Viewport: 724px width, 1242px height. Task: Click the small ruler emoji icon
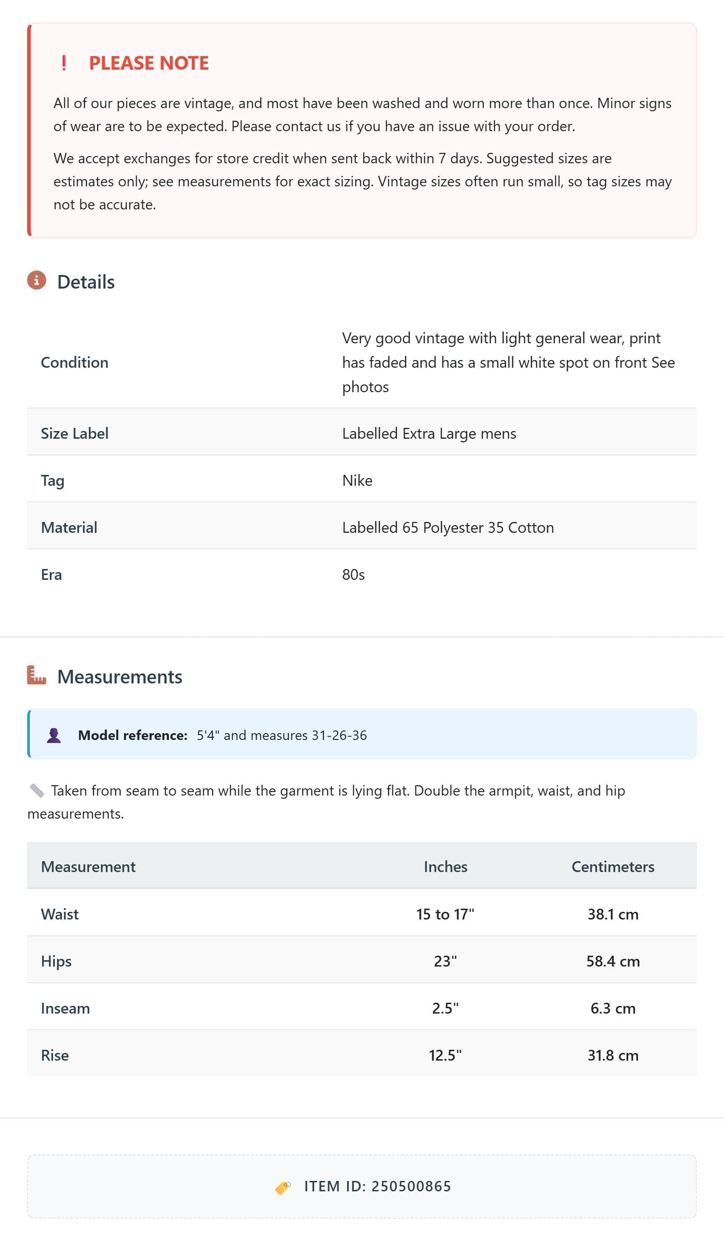tap(37, 791)
